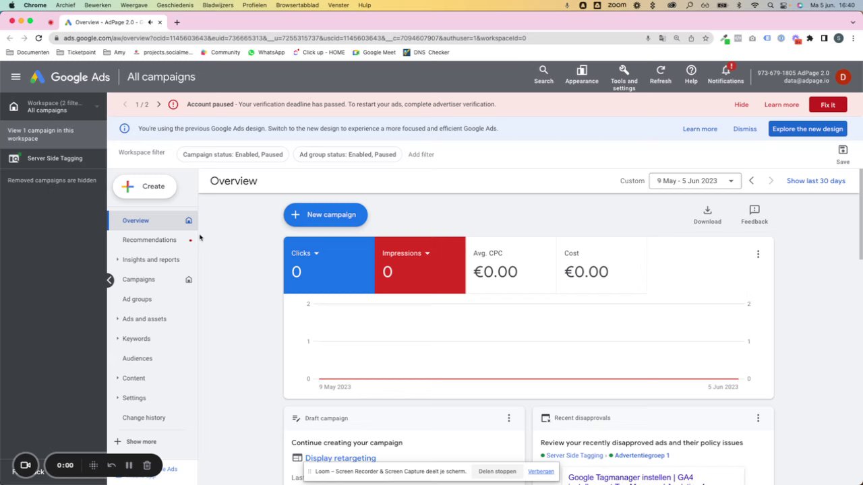This screenshot has height=485, width=863.
Task: Click the Campaign status filter chip
Action: (x=233, y=154)
